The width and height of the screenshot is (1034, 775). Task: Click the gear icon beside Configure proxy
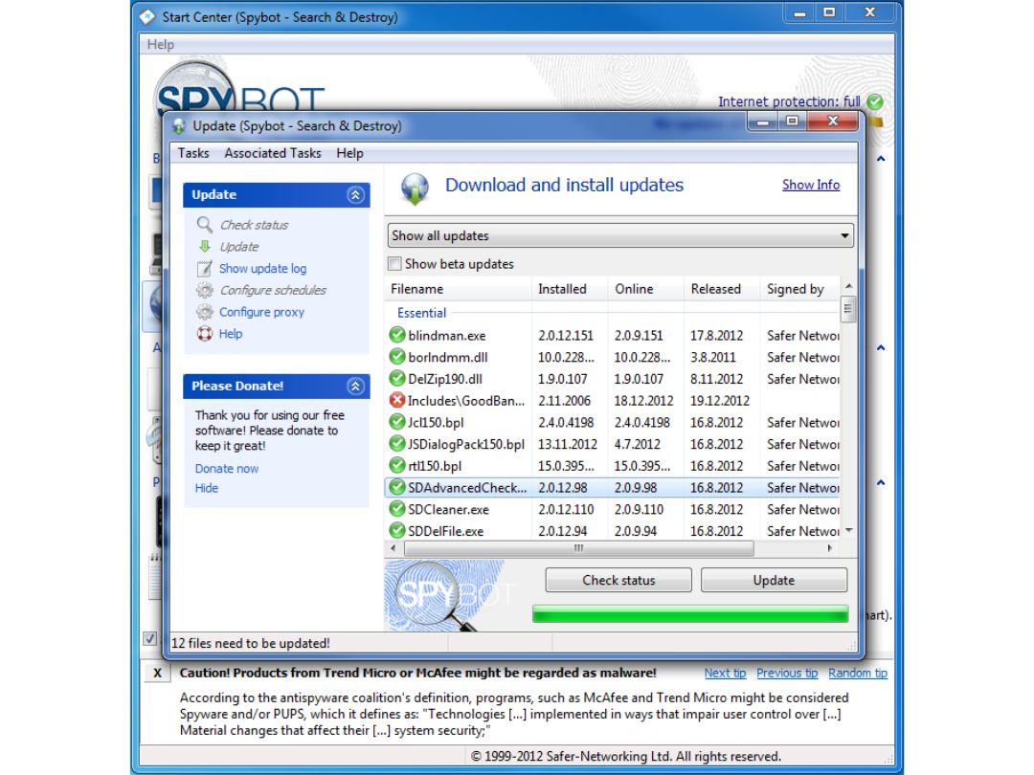point(205,312)
